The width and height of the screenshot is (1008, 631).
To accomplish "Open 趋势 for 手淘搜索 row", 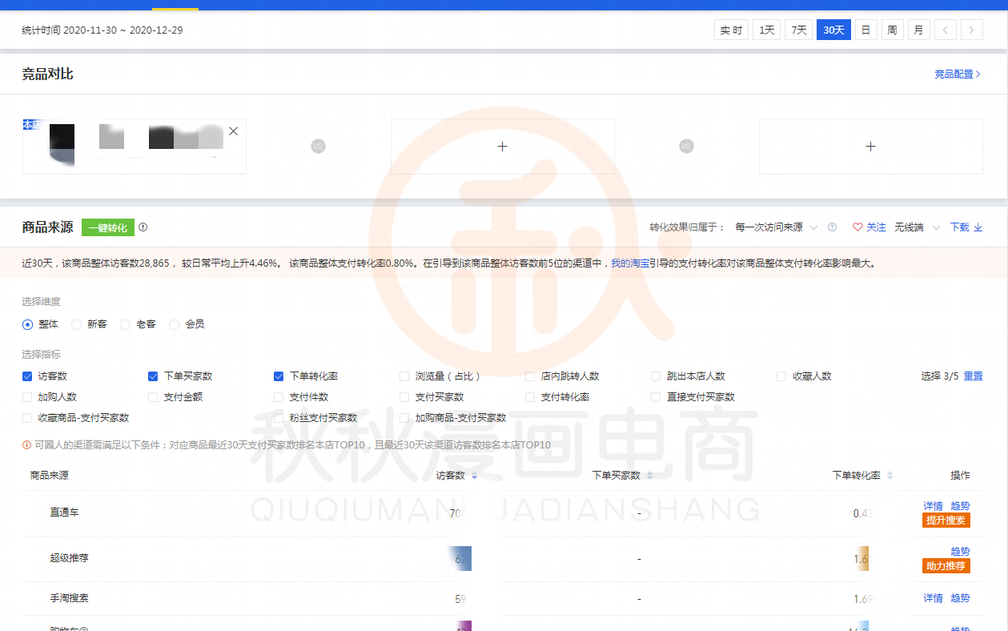I will [960, 598].
